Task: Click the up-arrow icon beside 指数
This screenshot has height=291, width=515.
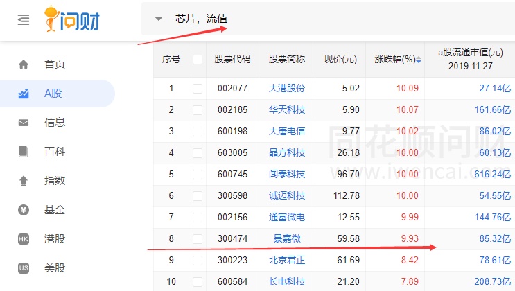Action: click(x=24, y=181)
